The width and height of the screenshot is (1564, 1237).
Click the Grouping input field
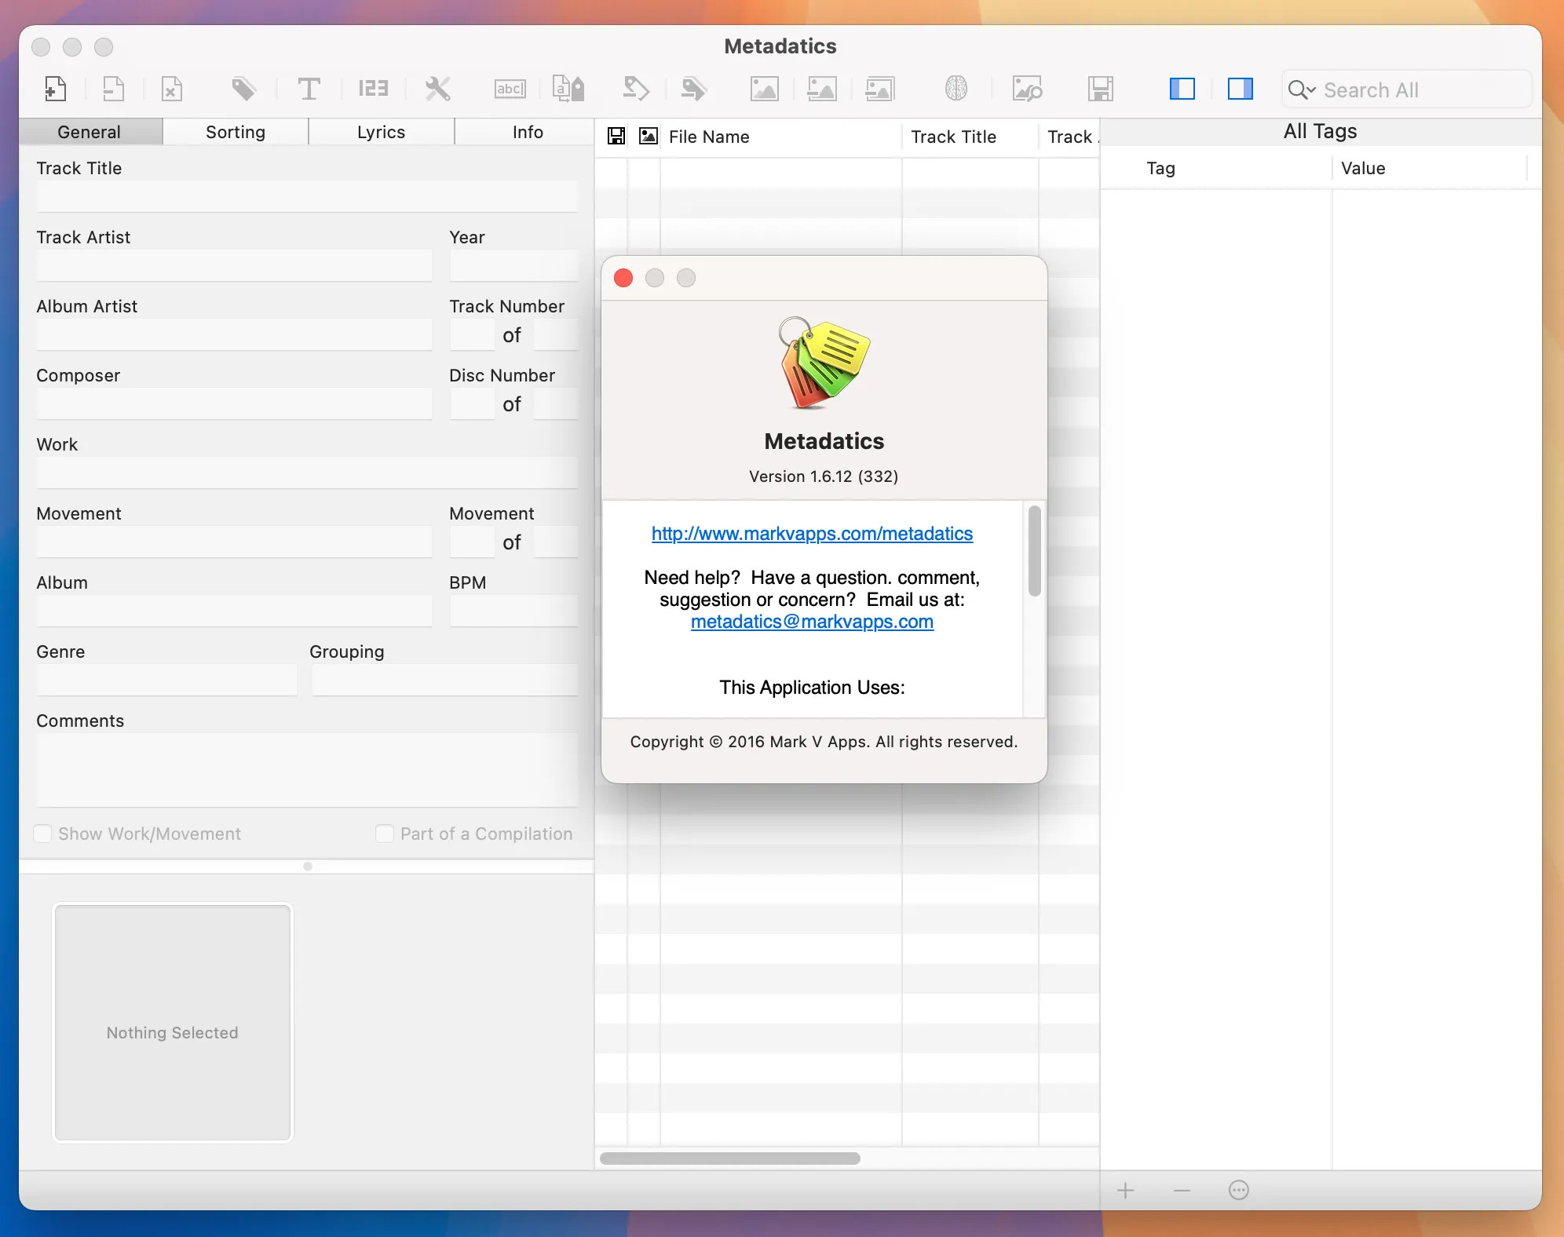pyautogui.click(x=445, y=680)
